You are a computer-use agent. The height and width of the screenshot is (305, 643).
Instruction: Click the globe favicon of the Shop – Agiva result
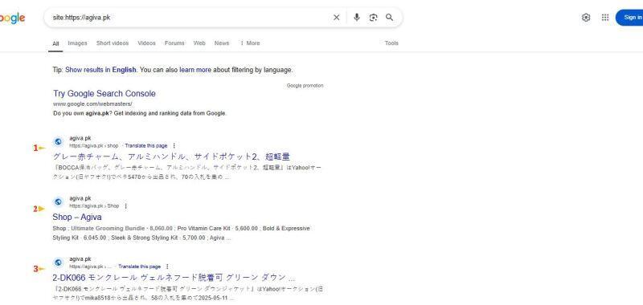pyautogui.click(x=58, y=201)
